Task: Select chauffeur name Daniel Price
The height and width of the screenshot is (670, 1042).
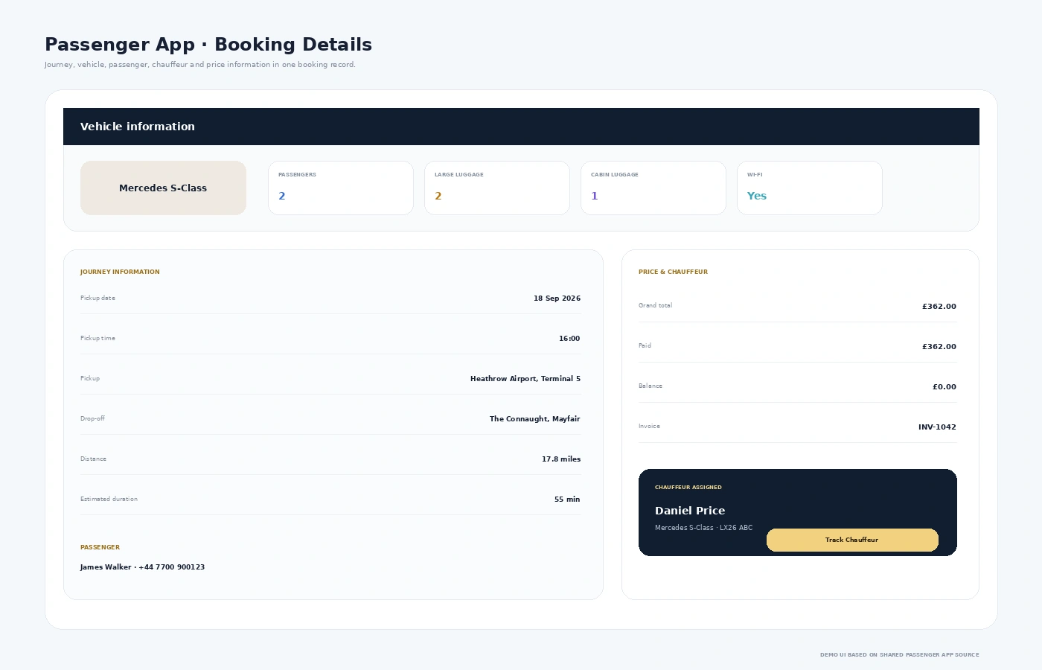Action: (x=690, y=511)
